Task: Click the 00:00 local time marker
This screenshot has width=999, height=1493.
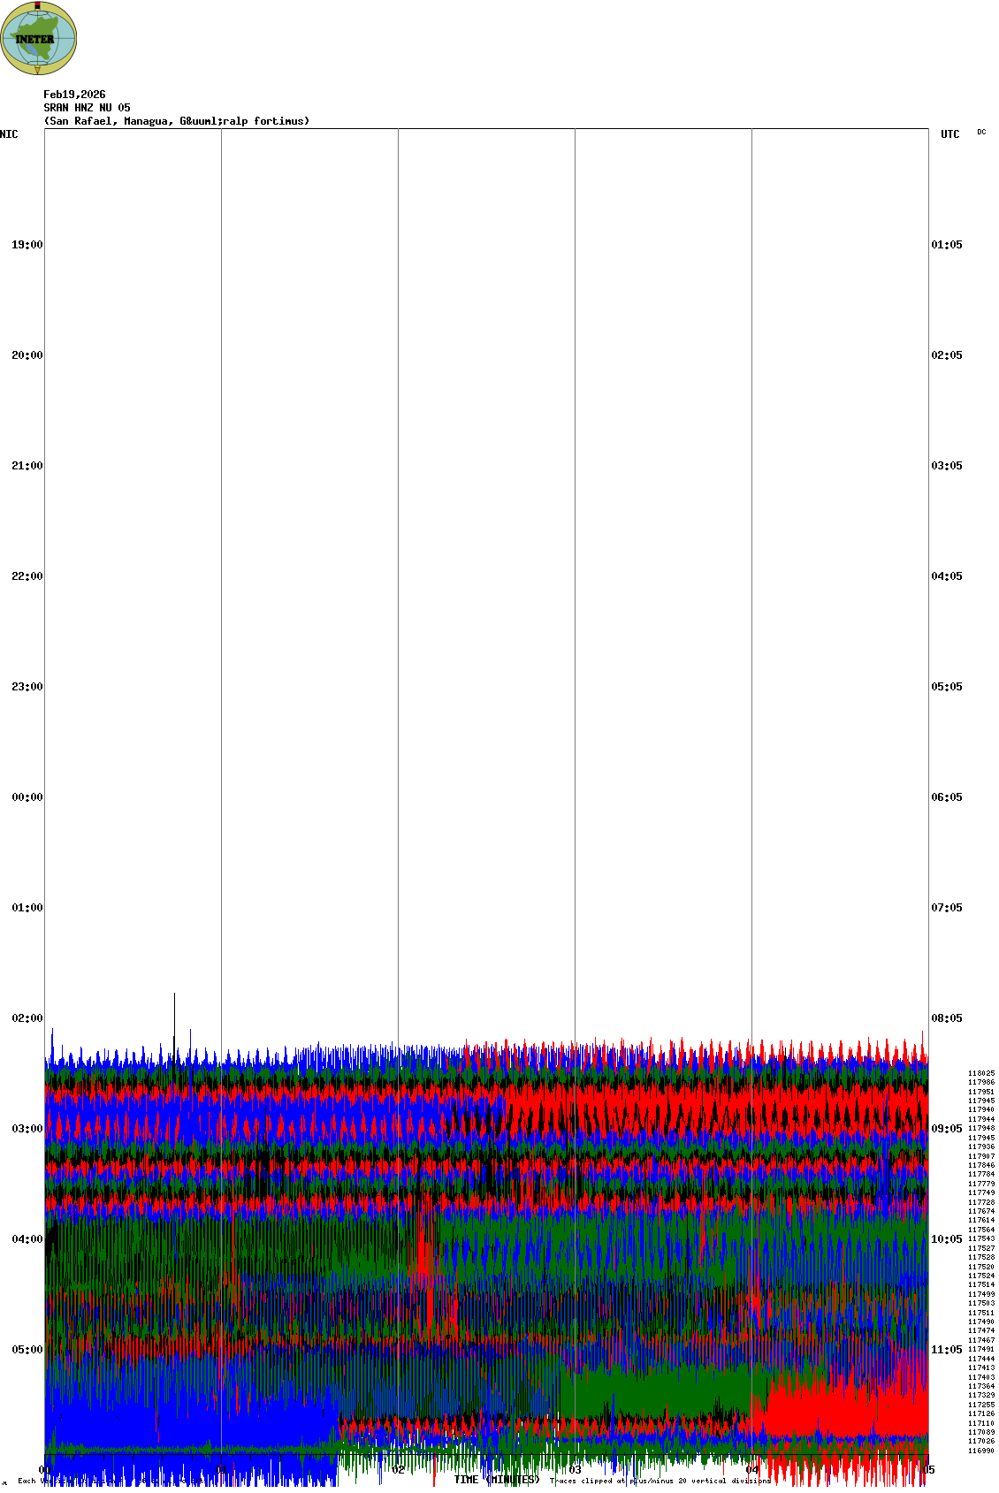Action: (x=27, y=797)
